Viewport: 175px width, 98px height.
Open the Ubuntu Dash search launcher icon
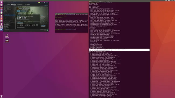(x=1, y=2)
